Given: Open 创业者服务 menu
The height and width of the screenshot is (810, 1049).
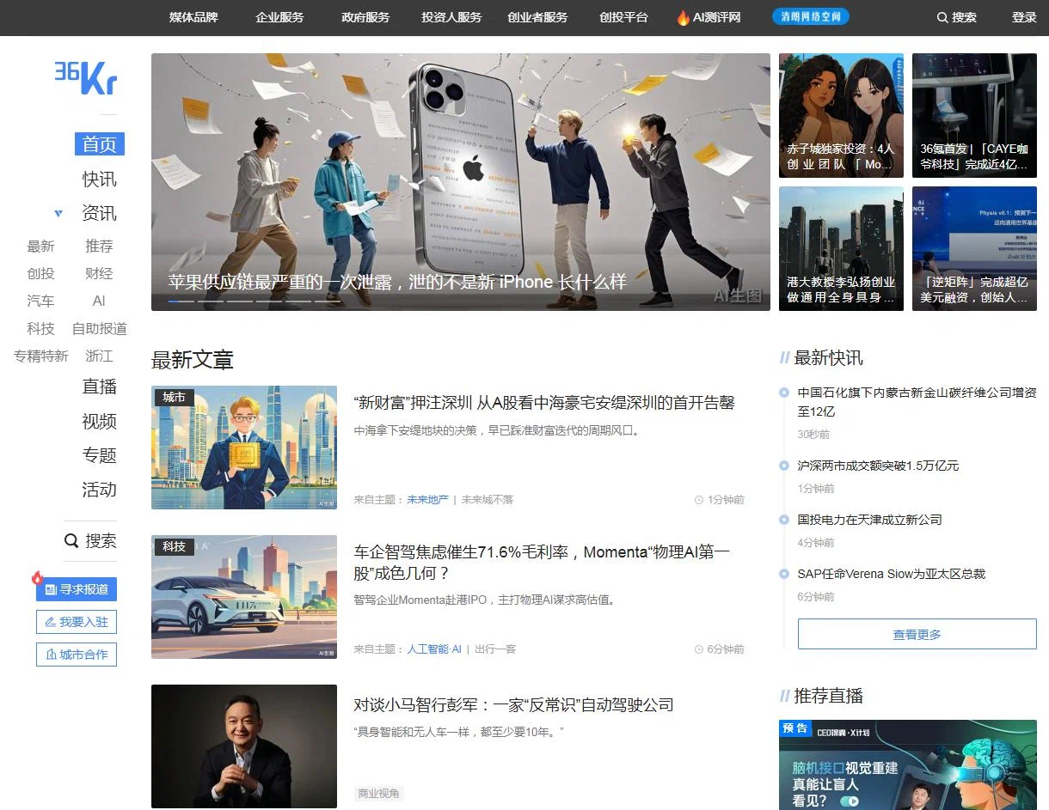Looking at the screenshot, I should tap(537, 17).
